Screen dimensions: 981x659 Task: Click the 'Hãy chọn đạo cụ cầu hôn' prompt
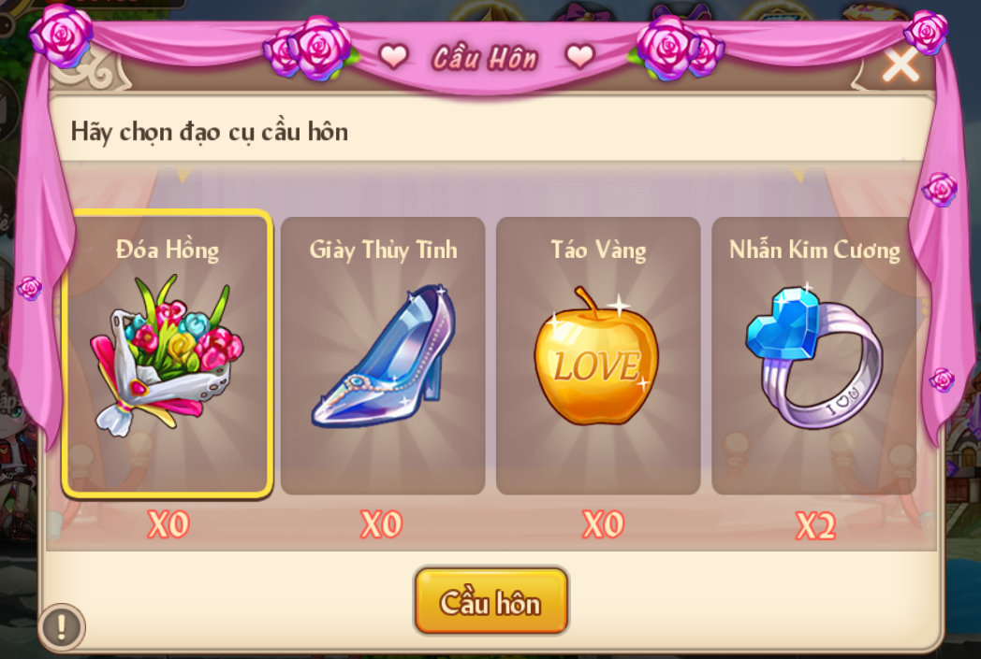click(209, 133)
